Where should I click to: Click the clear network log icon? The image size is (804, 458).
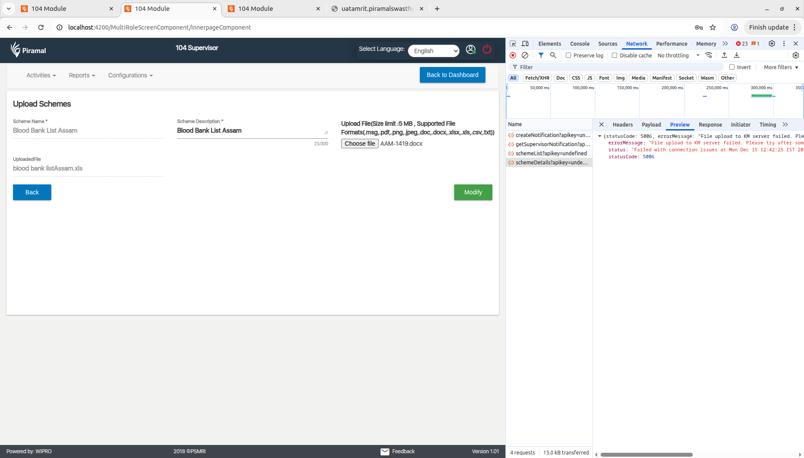pyautogui.click(x=525, y=55)
